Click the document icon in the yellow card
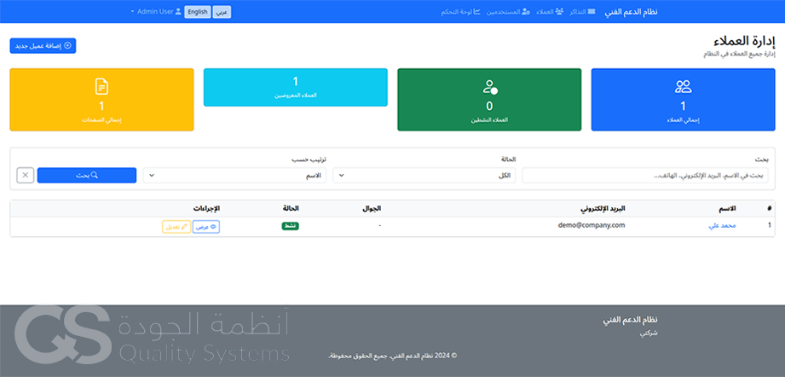 [101, 86]
